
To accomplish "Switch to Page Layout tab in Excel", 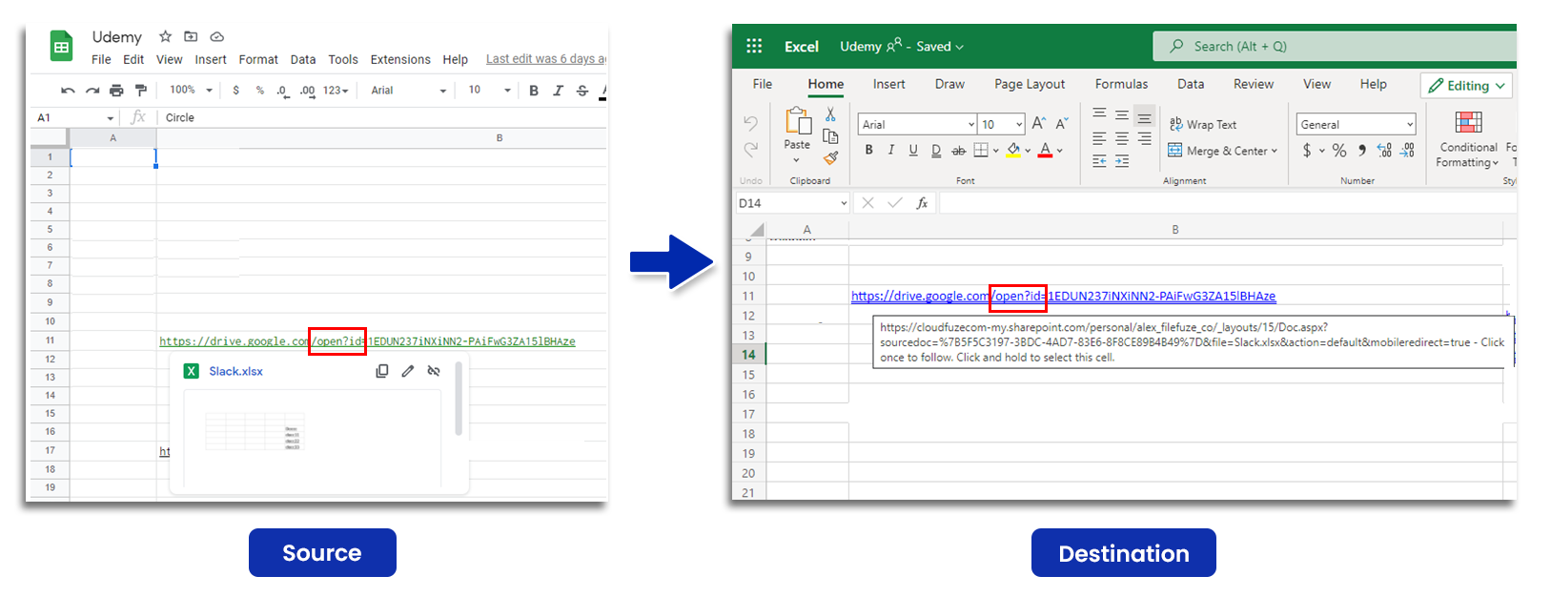I will coord(1030,84).
